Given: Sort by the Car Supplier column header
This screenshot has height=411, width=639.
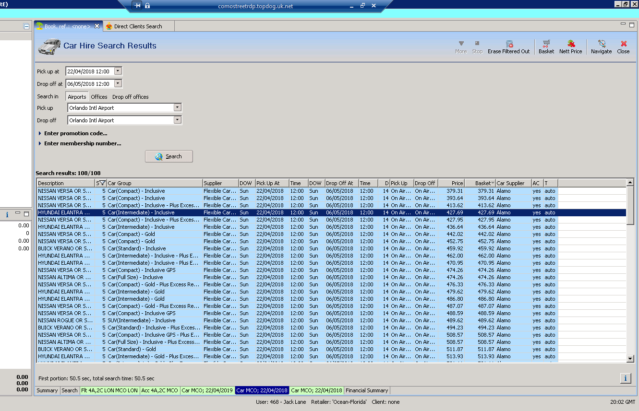Looking at the screenshot, I should pyautogui.click(x=513, y=183).
